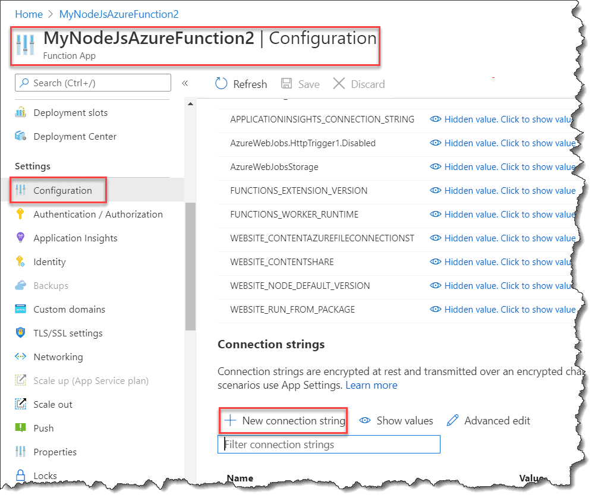Screen dimensions: 598x504
Task: Select the Scale out icon
Action: pos(20,404)
